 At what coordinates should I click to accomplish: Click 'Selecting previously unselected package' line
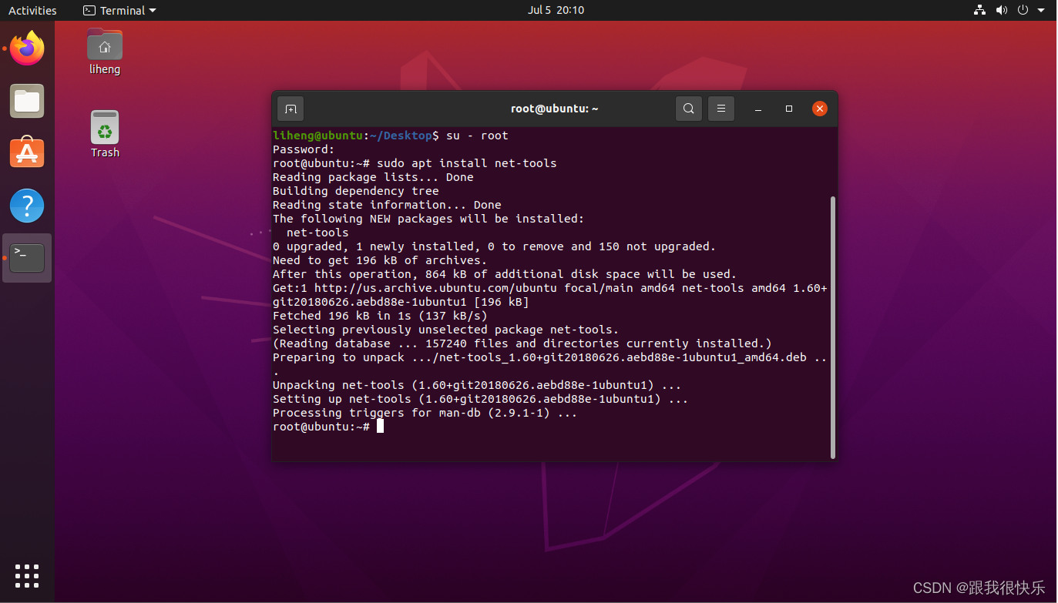click(x=445, y=330)
